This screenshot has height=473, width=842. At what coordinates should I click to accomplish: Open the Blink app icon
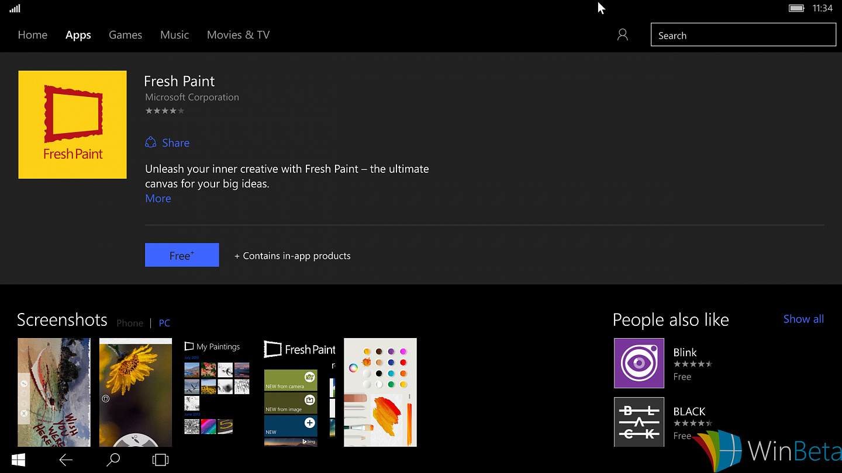(x=639, y=363)
